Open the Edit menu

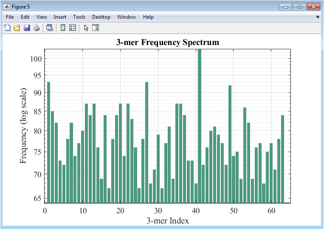(25, 17)
